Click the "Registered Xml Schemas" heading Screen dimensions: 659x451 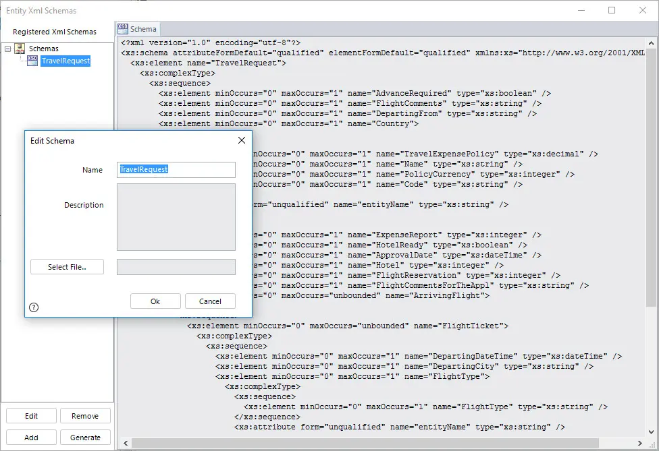pos(55,32)
